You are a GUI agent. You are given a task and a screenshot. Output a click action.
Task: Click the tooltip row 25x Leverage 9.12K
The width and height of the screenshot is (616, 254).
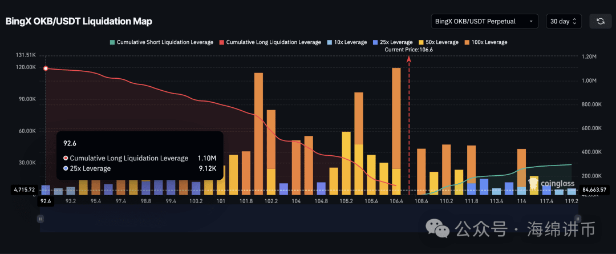pyautogui.click(x=140, y=169)
